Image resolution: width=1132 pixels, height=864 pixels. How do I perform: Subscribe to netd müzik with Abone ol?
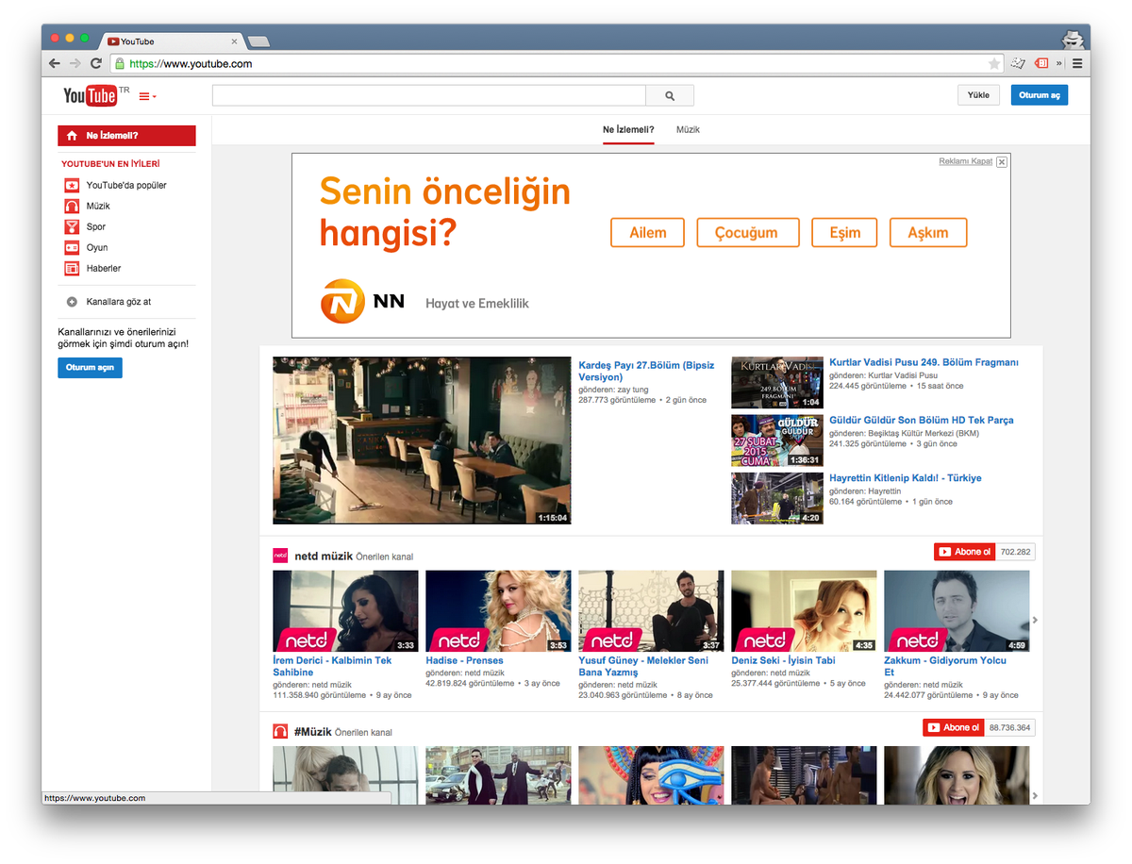pyautogui.click(x=962, y=552)
